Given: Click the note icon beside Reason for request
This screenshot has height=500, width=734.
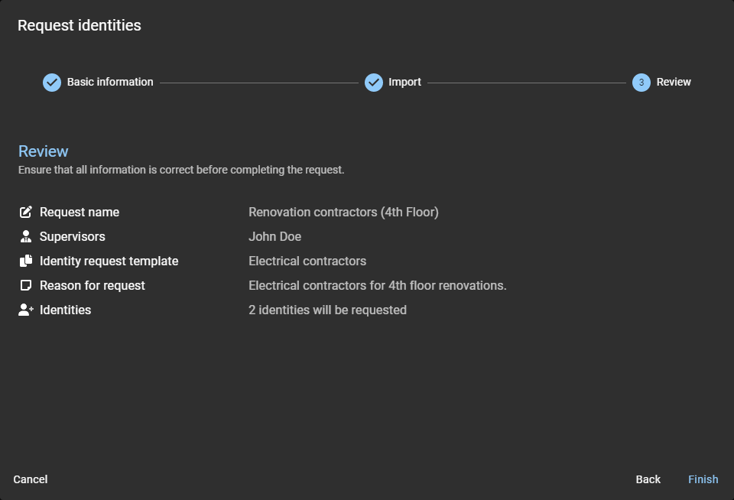Looking at the screenshot, I should (x=26, y=285).
